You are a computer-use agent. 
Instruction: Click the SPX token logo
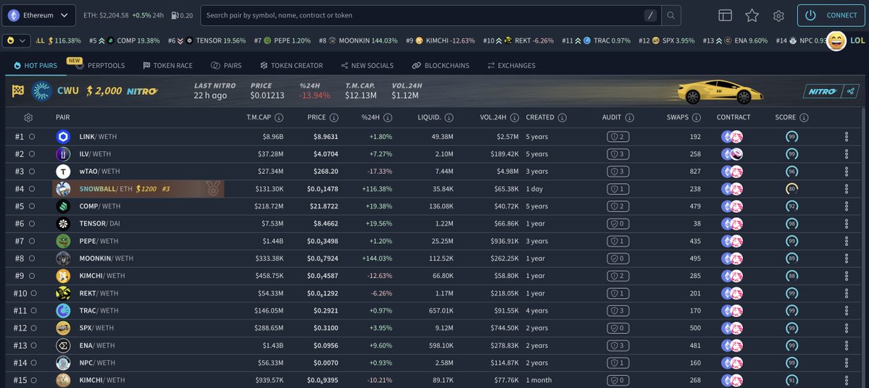(x=63, y=328)
